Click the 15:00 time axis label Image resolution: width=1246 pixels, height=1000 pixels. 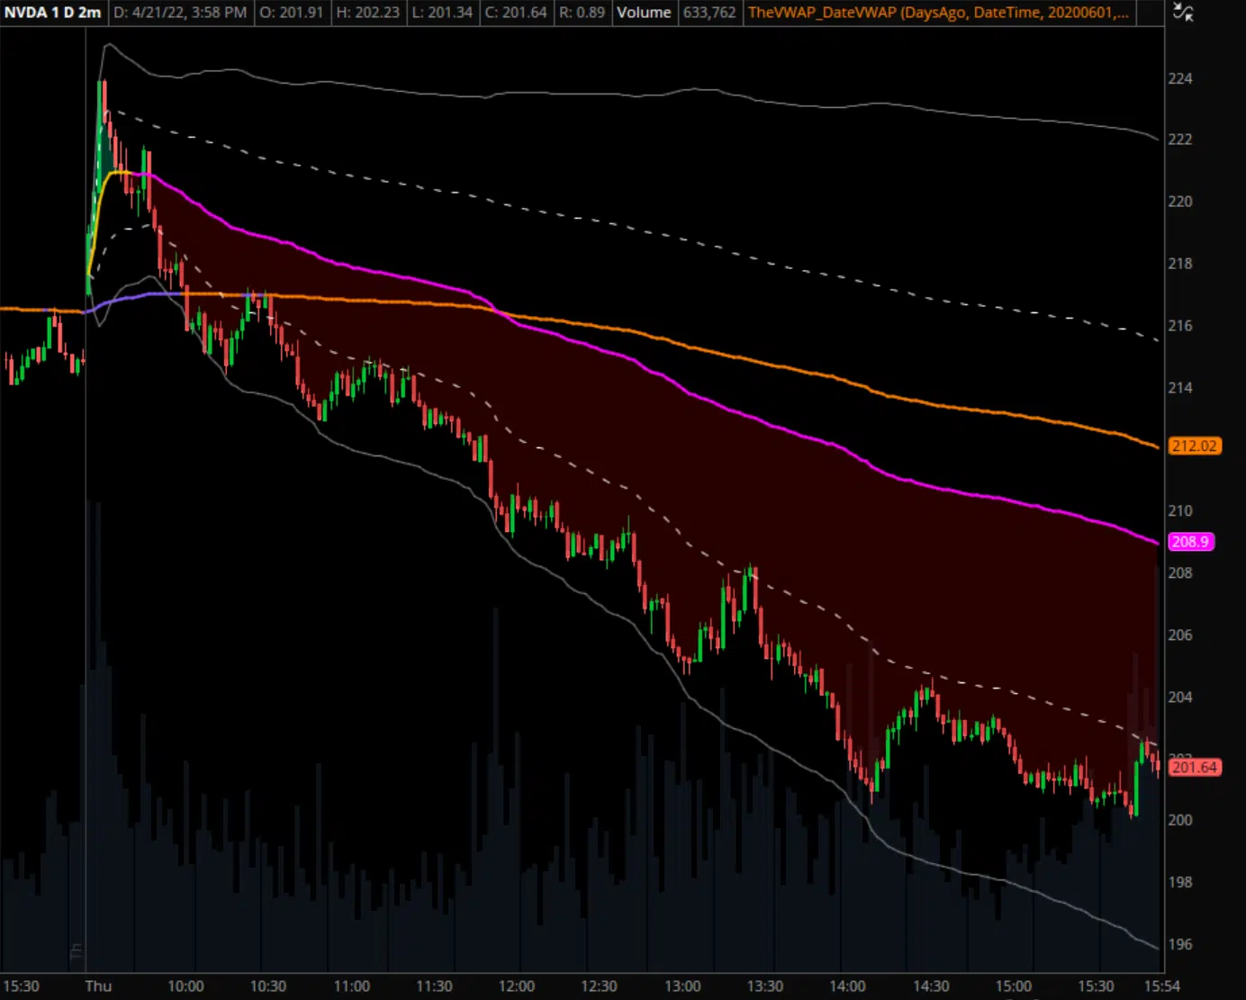pyautogui.click(x=1014, y=986)
